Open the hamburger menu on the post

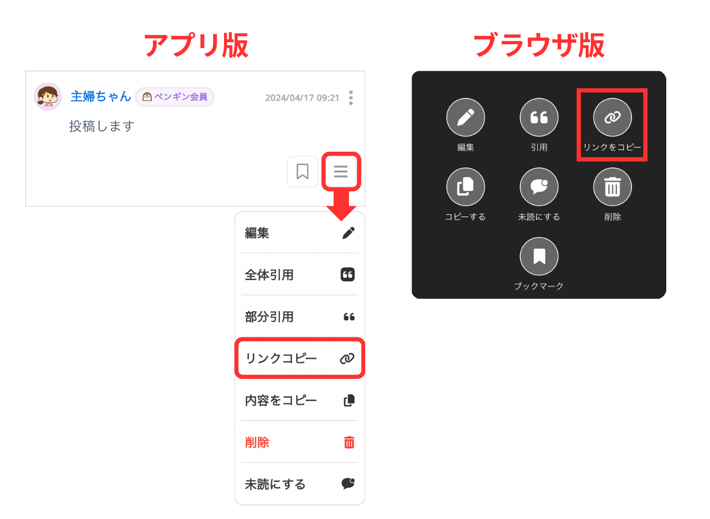pos(341,171)
